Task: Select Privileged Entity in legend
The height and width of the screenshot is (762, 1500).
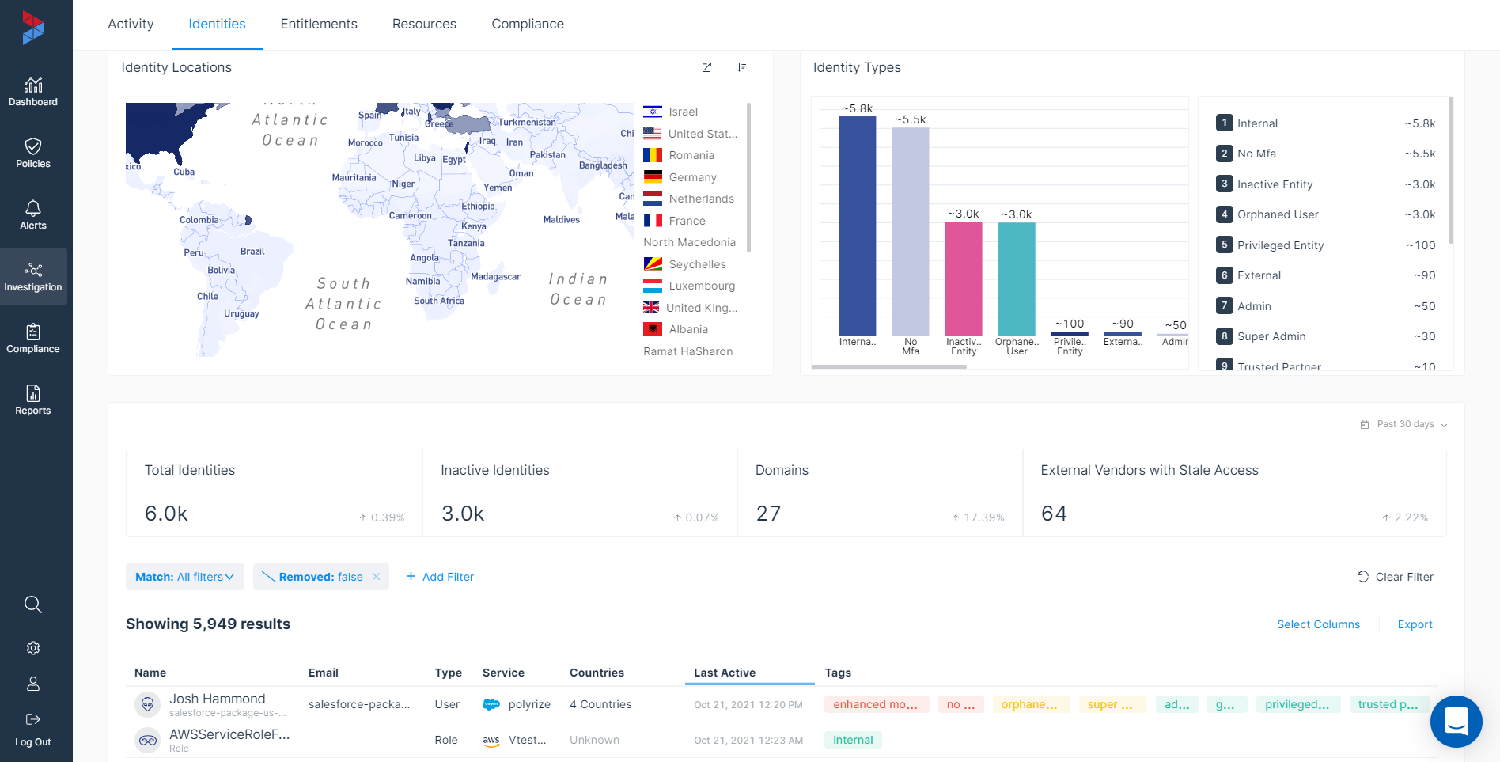Action: point(1325,245)
